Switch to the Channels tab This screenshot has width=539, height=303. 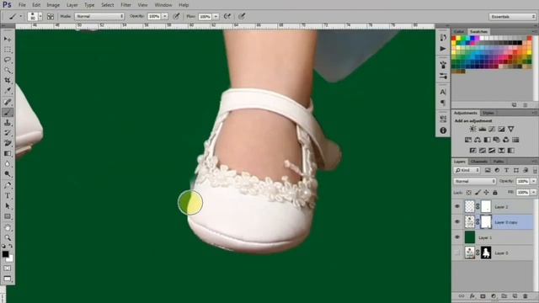[479, 161]
